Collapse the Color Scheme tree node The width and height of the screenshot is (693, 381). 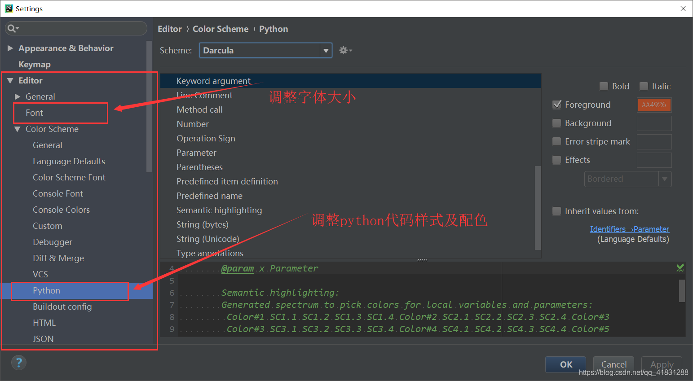(x=18, y=129)
